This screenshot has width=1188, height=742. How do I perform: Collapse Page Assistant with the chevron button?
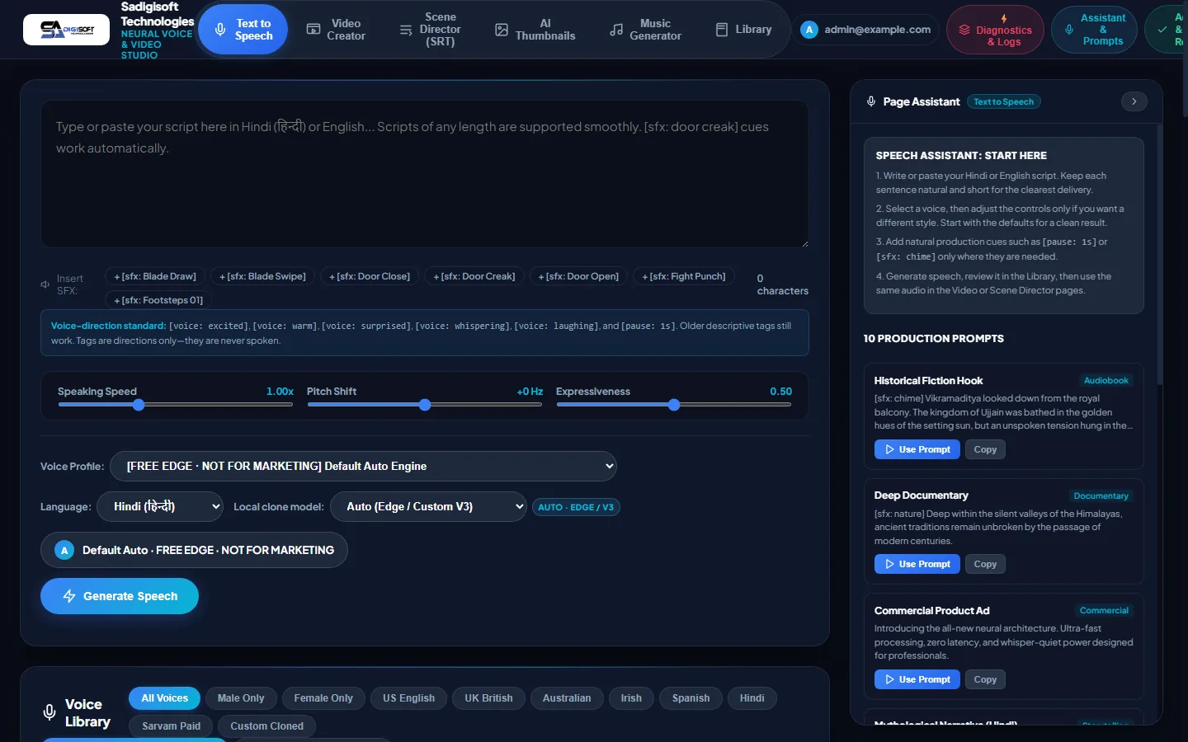click(1134, 101)
